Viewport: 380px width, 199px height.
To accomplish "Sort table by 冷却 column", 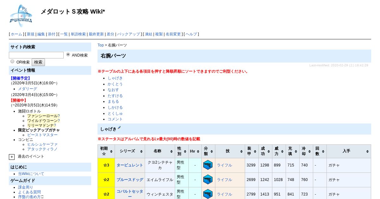I will [306, 151].
